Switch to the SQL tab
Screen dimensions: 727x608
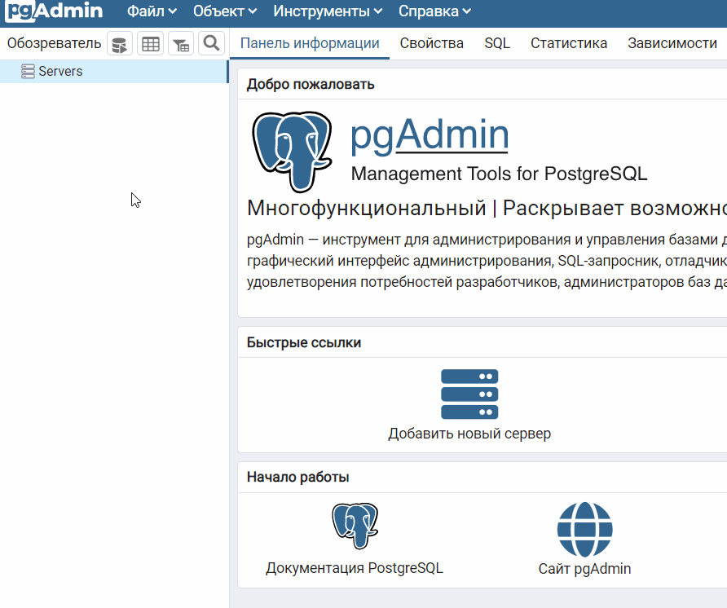coord(497,43)
